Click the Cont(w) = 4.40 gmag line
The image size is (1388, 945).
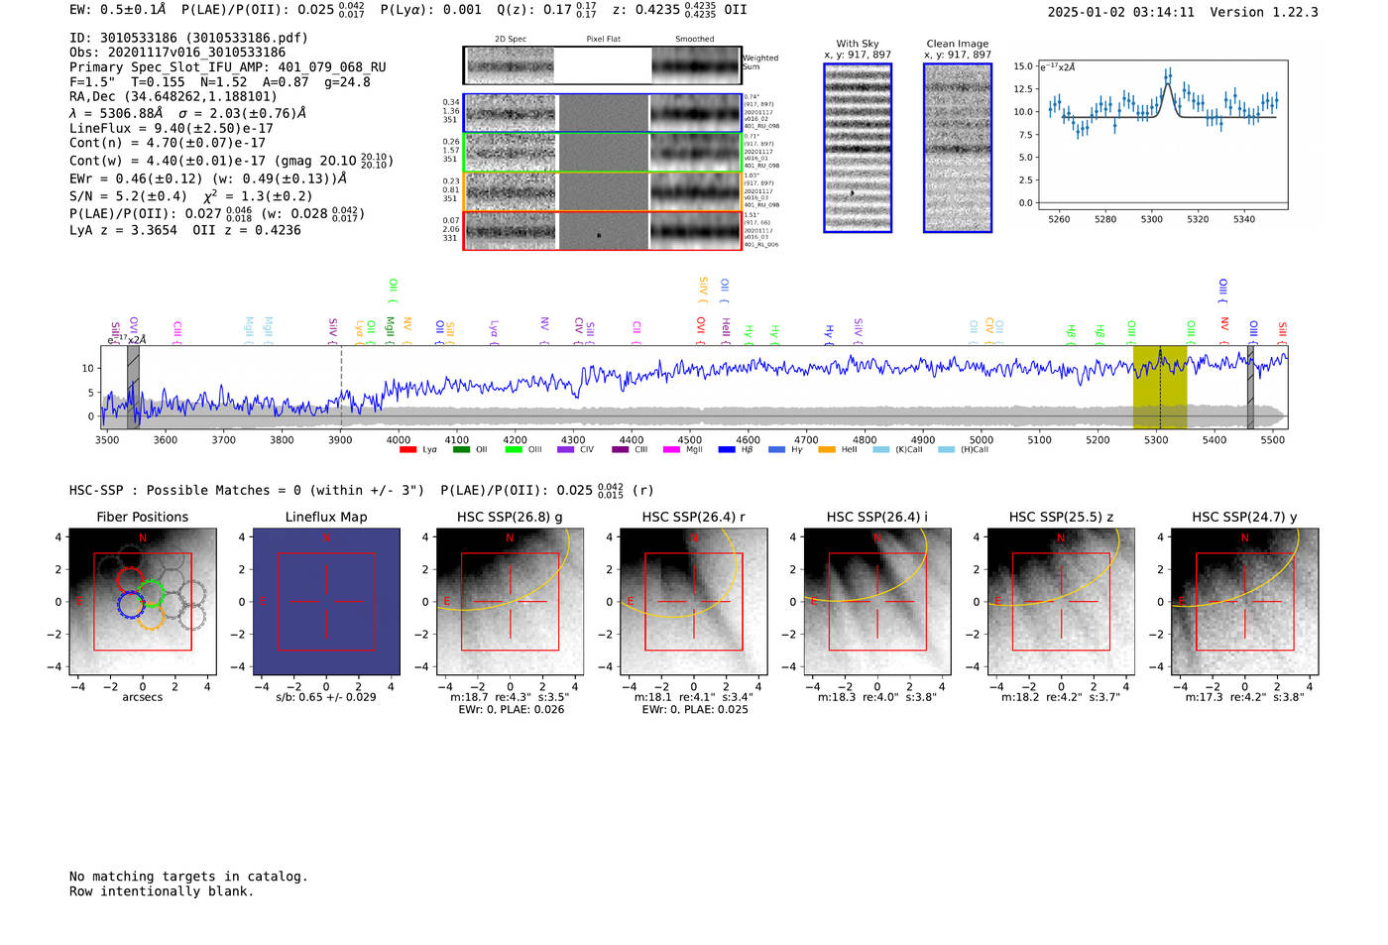[x=231, y=160]
